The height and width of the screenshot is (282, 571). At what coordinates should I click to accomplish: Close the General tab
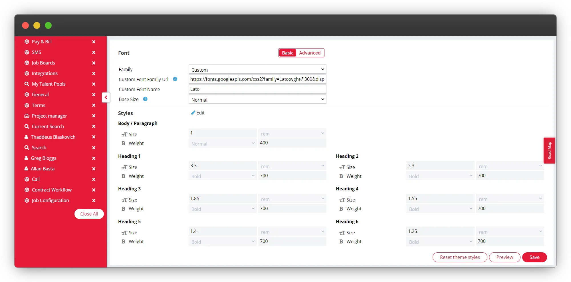pos(94,94)
